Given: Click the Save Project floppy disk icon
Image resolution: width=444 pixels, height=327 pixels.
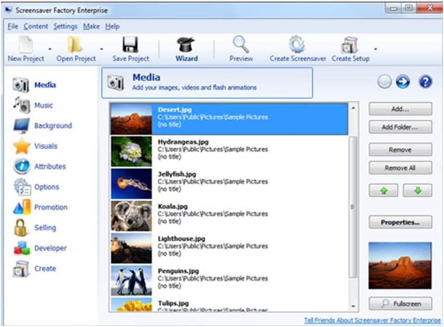Looking at the screenshot, I should click(x=130, y=45).
